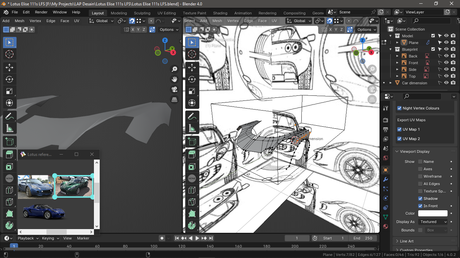
Task: Select the Add Cube tool in left viewport
Action: tap(9, 142)
